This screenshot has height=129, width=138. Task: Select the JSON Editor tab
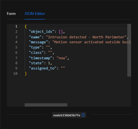[35, 14]
